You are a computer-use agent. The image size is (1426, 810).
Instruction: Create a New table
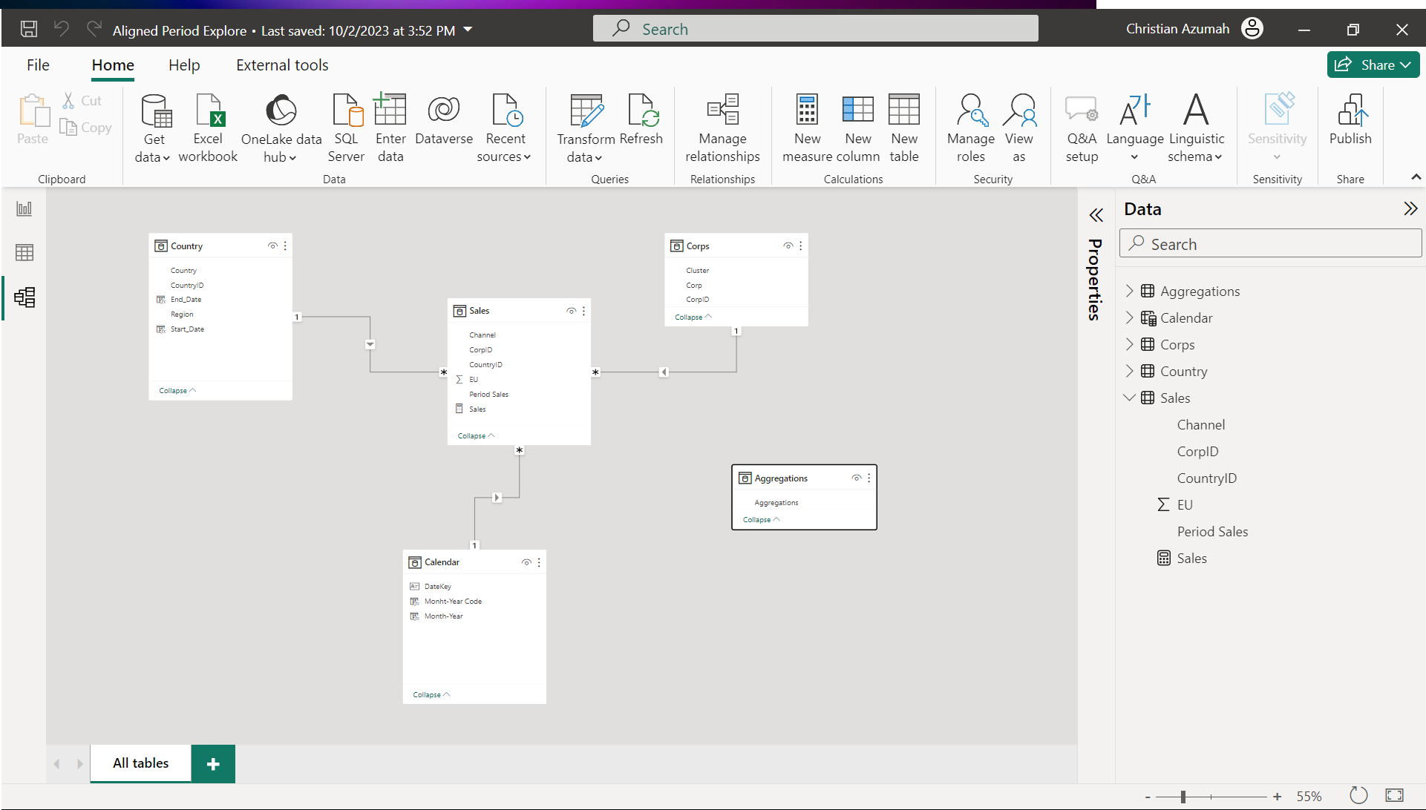coord(904,128)
